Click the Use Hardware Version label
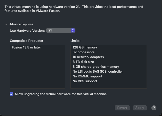162x116 pixels. pyautogui.click(x=27, y=30)
